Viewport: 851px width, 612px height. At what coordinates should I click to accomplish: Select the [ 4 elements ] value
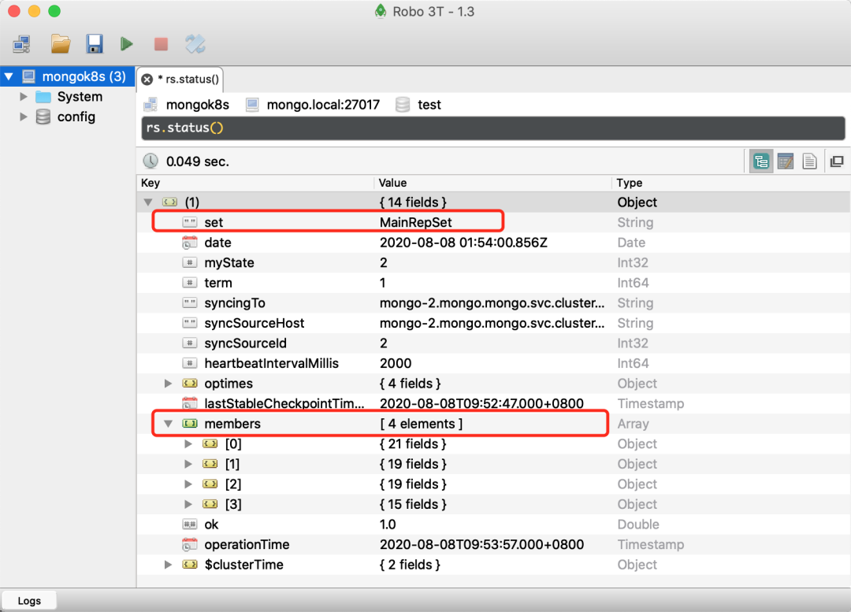[x=421, y=424]
